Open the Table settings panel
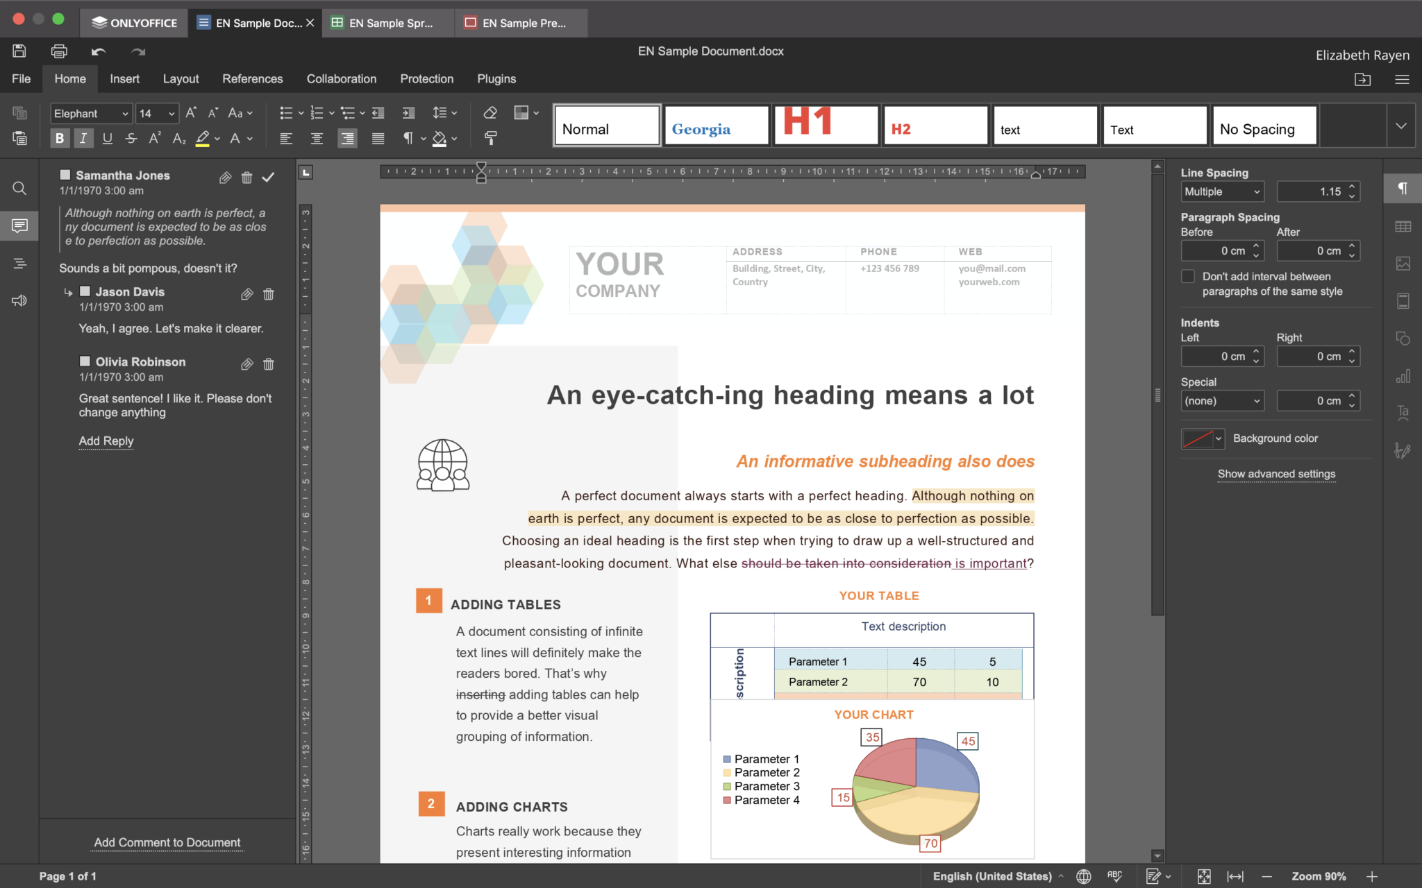This screenshot has height=888, width=1422. [1403, 226]
